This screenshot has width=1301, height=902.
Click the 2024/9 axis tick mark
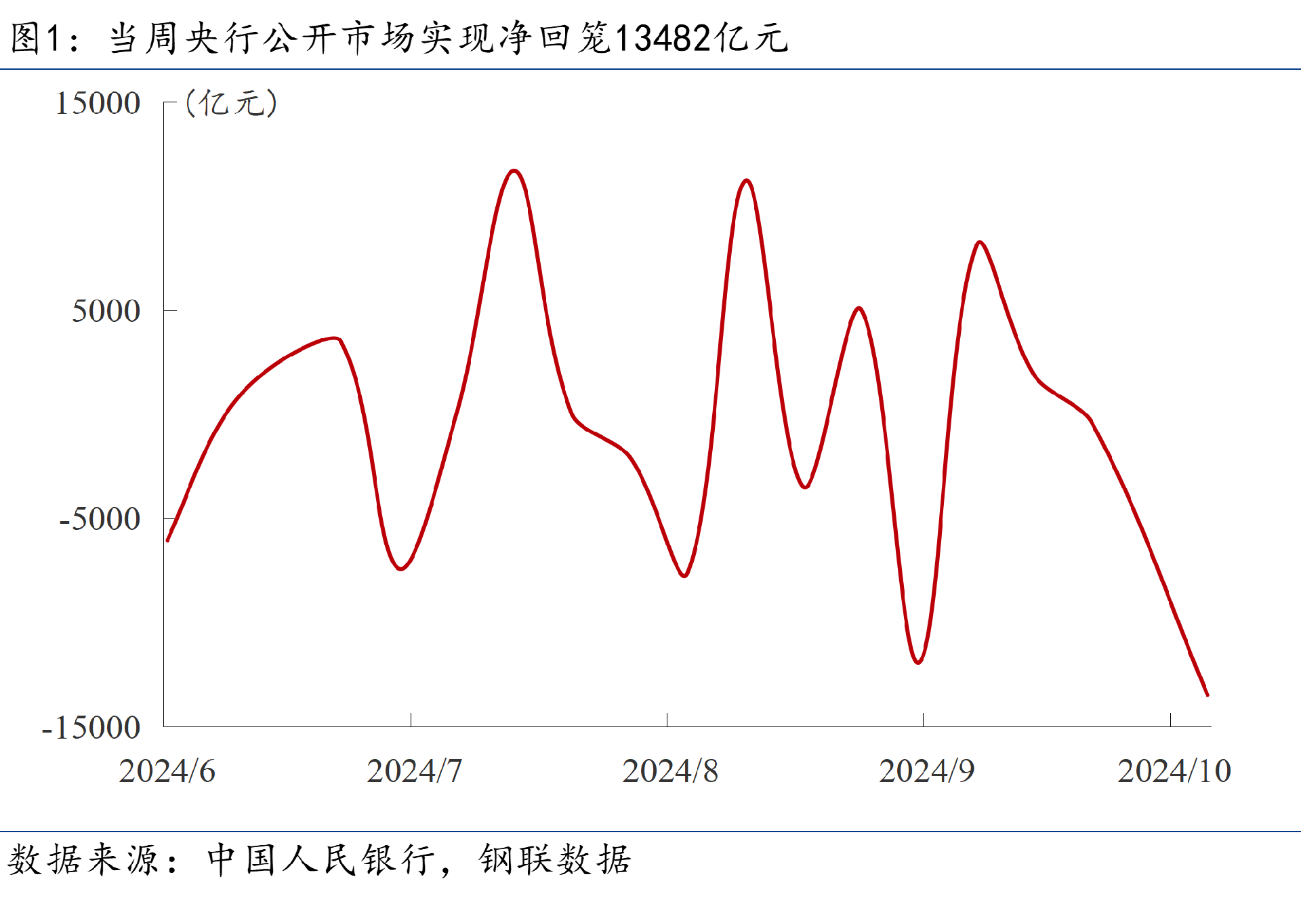click(x=923, y=720)
